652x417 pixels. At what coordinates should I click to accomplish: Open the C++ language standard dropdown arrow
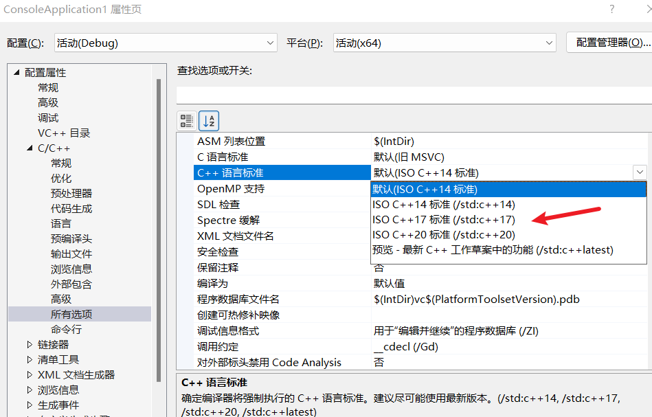pyautogui.click(x=640, y=172)
